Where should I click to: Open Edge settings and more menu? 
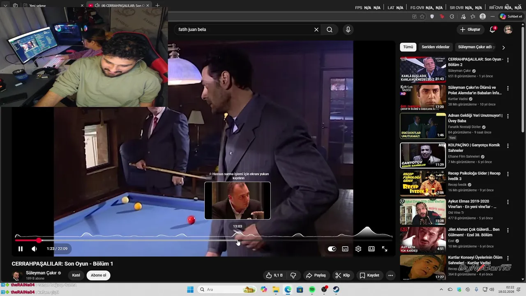[492, 16]
